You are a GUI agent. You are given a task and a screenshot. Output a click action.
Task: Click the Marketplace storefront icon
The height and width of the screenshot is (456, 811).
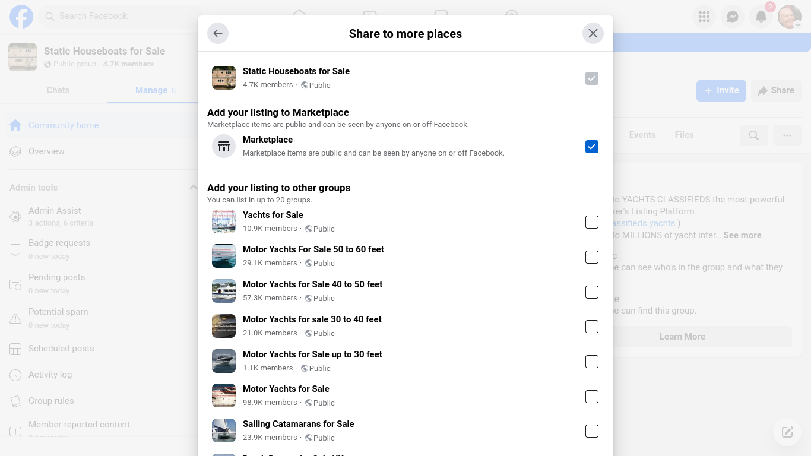tap(224, 146)
